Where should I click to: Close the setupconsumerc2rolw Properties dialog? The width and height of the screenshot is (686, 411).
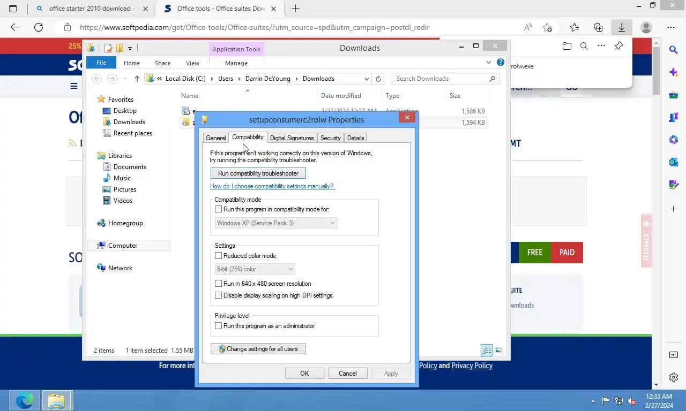point(407,118)
